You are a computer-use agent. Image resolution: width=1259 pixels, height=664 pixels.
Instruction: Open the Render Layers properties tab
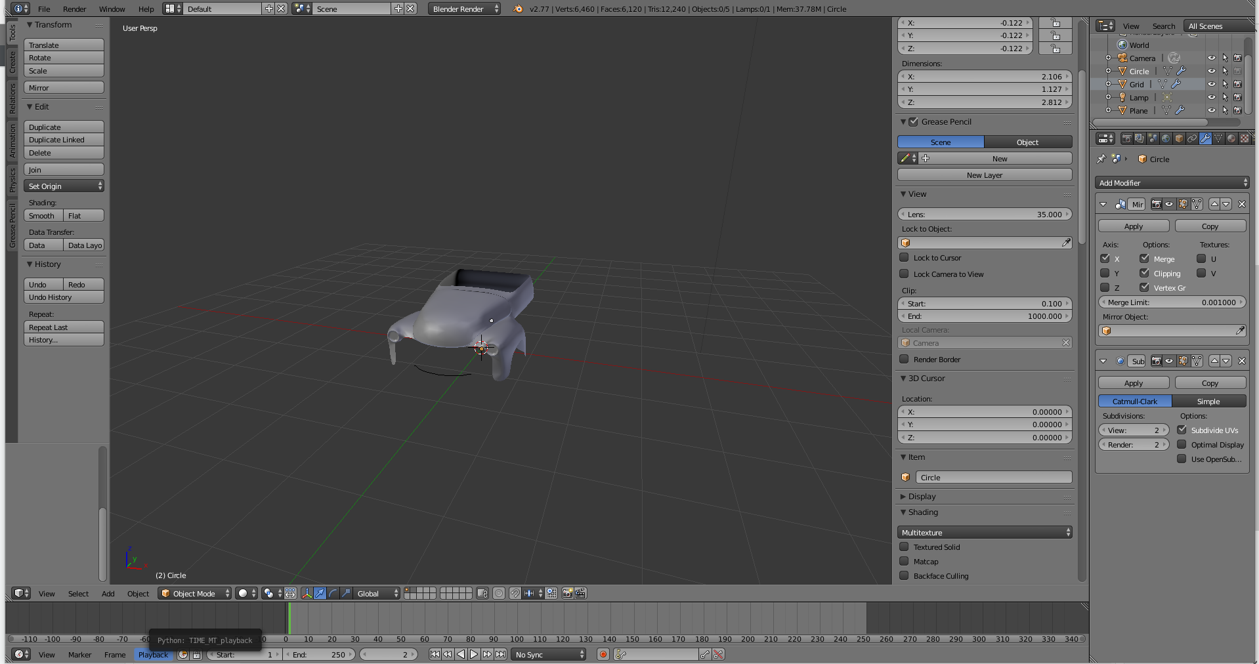(x=1140, y=138)
